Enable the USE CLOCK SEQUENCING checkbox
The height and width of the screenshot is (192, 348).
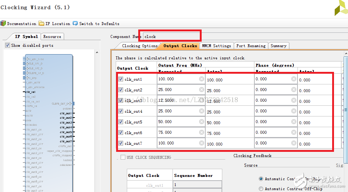coord(123,157)
